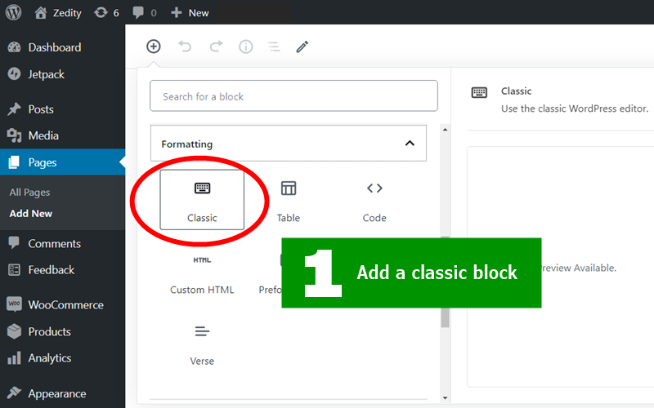The height and width of the screenshot is (408, 654).
Task: Open updates icon showing 6
Action: [106, 13]
